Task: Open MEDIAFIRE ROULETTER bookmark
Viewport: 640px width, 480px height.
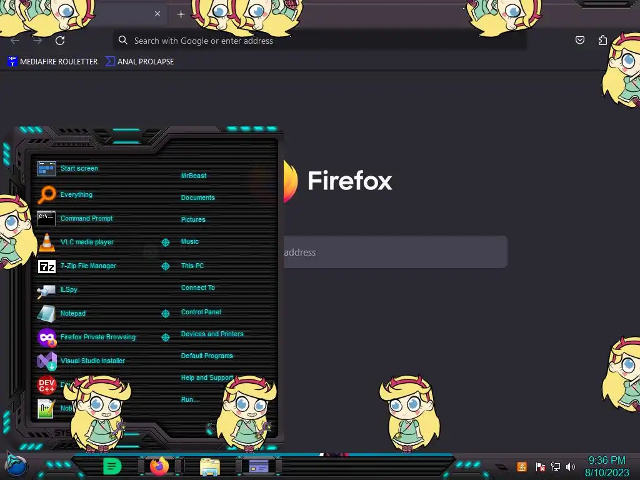Action: click(x=52, y=62)
